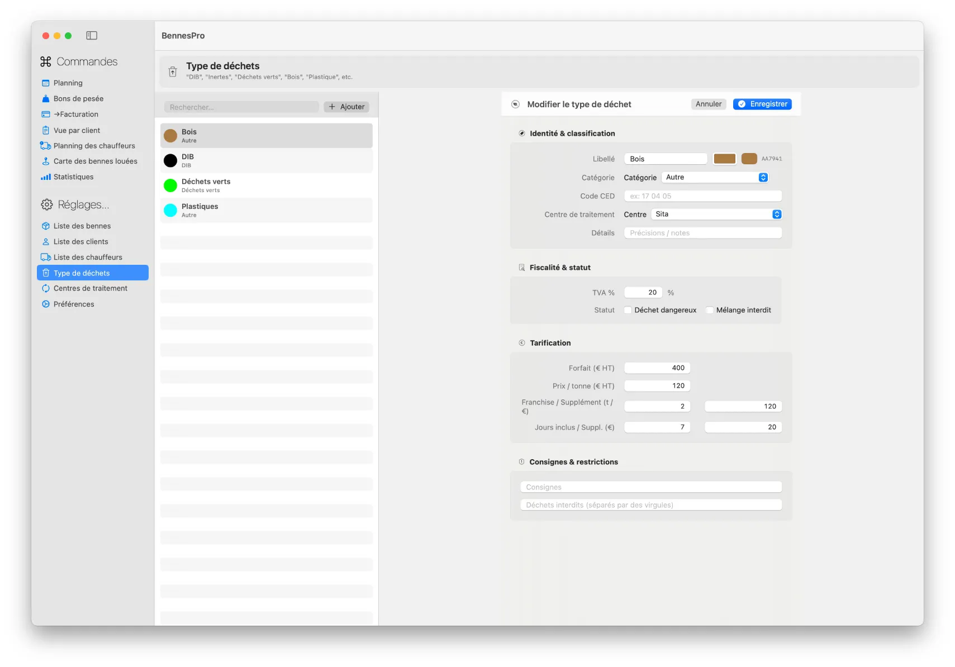This screenshot has width=955, height=667.
Task: Select the Centres de traitement recycle icon
Action: coord(46,289)
